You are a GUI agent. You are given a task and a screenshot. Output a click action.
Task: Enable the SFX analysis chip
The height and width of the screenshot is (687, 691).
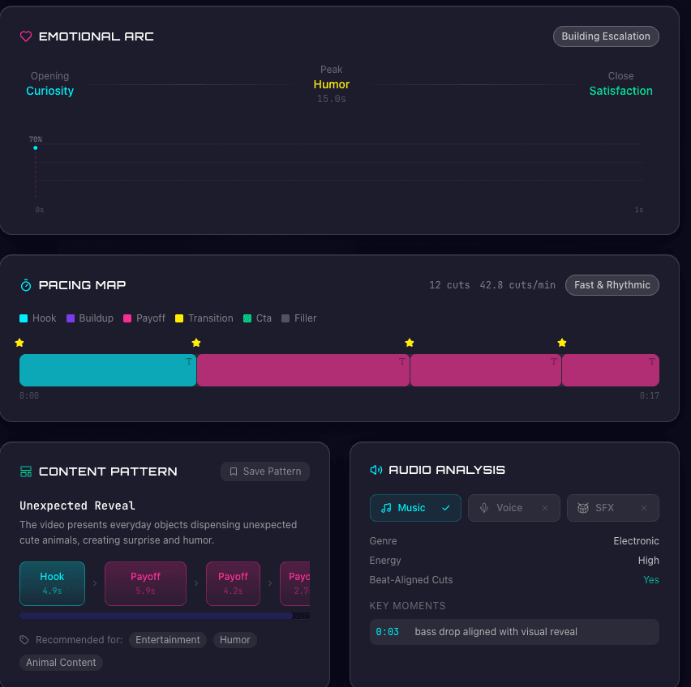click(x=612, y=508)
